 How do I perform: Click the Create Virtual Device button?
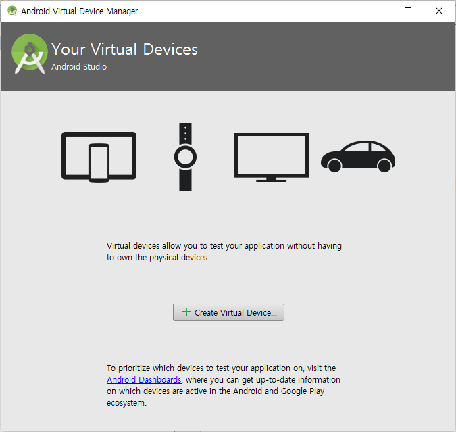coord(228,312)
